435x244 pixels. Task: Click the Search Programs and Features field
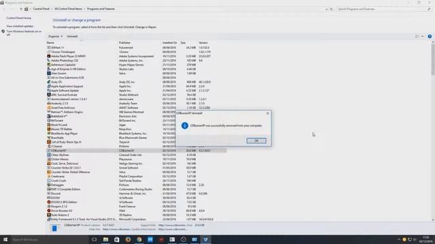point(384,9)
